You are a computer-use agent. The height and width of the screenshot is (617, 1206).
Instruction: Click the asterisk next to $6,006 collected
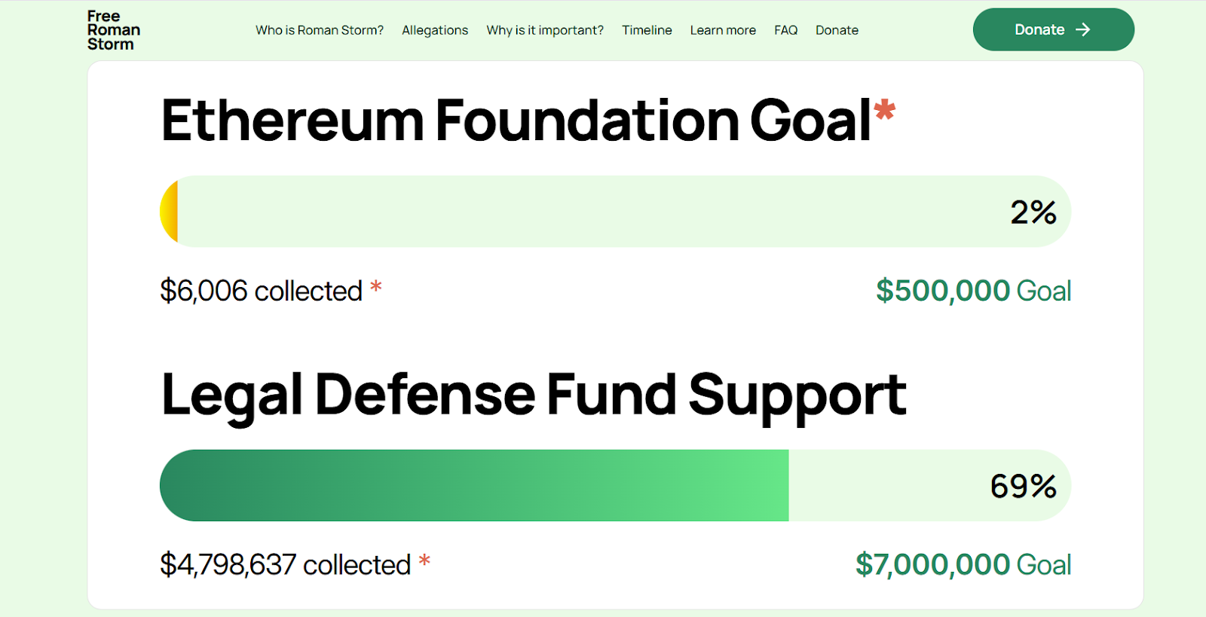tap(375, 286)
